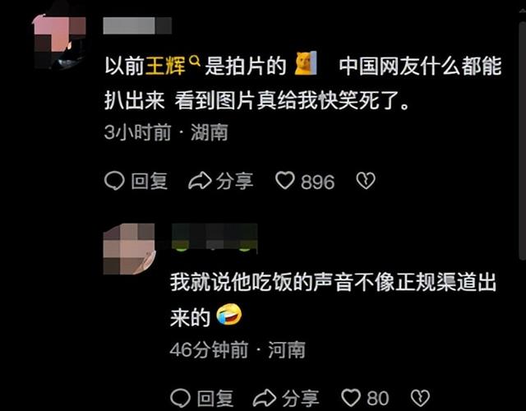526x411 pixels.
Task: Click the second commenter's blurred username
Action: (215, 238)
